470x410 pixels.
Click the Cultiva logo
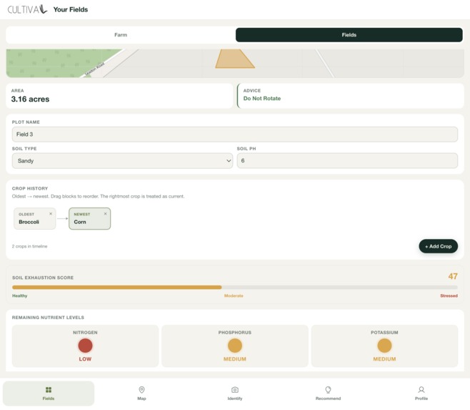coord(27,9)
